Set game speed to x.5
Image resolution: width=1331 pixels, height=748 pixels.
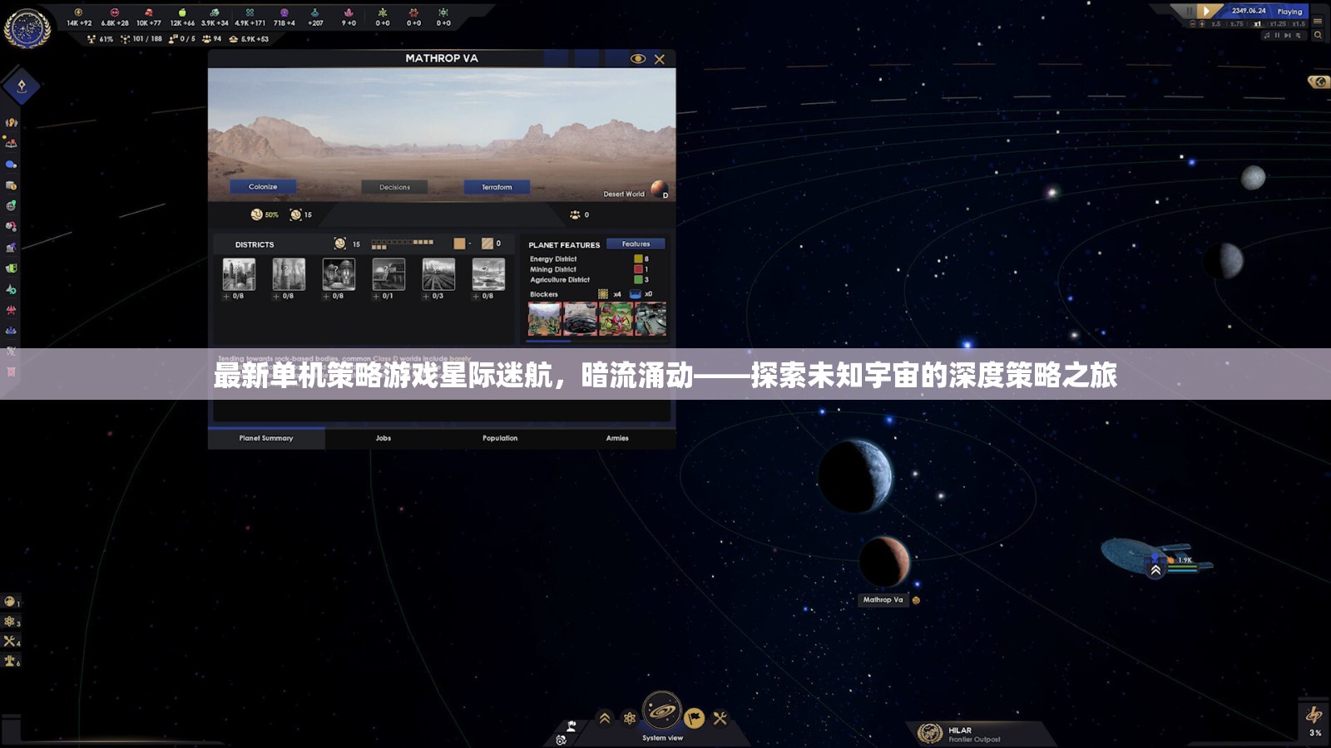click(1216, 24)
